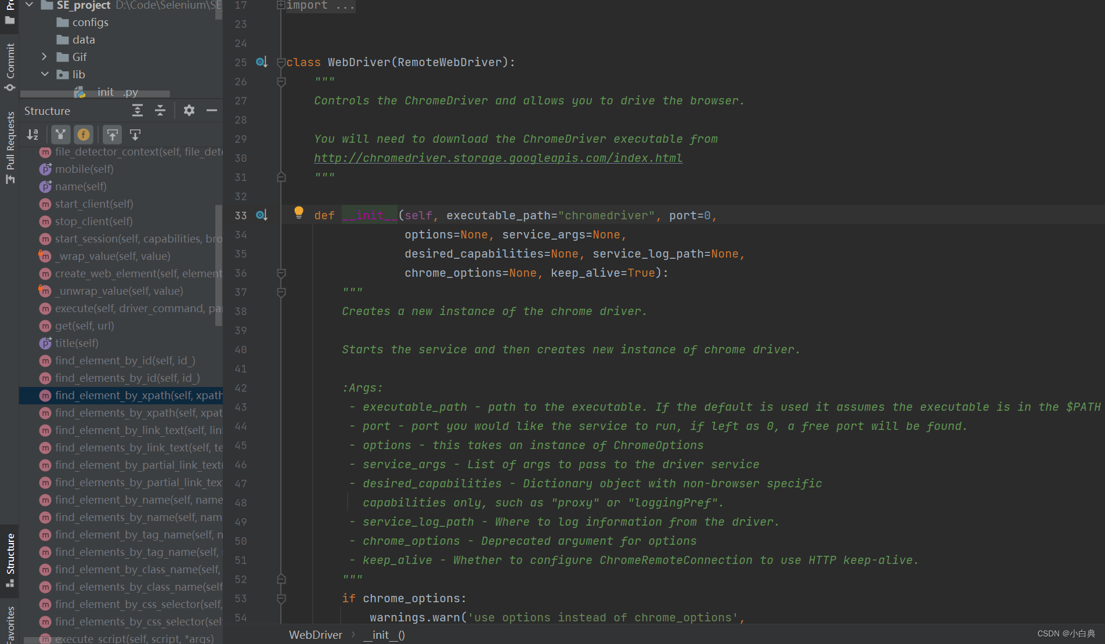Collapse the SE_project root folder

29,5
